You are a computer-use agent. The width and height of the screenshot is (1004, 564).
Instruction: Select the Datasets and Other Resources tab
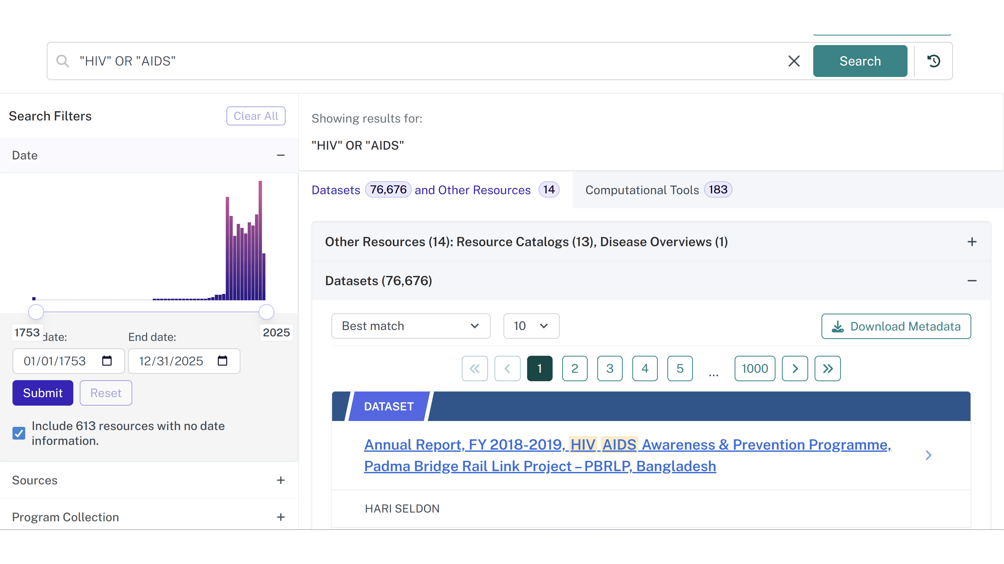click(x=435, y=190)
